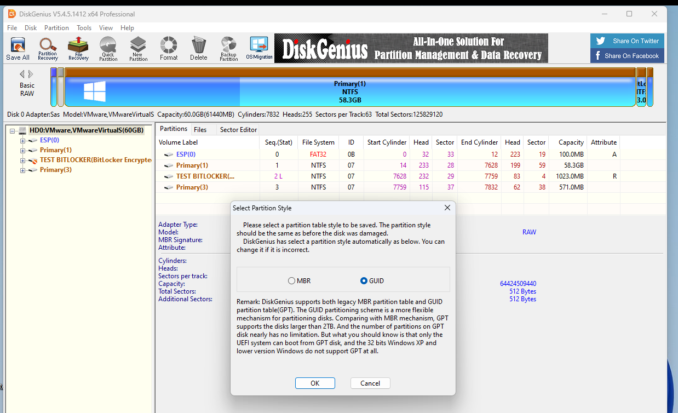Click the HD0 hard disk icon in the tree
678x413 pixels.
(x=22, y=130)
